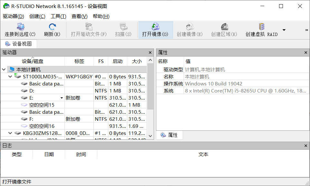Click the 名称 column header in properties
The image size is (310, 186).
tap(170, 61)
